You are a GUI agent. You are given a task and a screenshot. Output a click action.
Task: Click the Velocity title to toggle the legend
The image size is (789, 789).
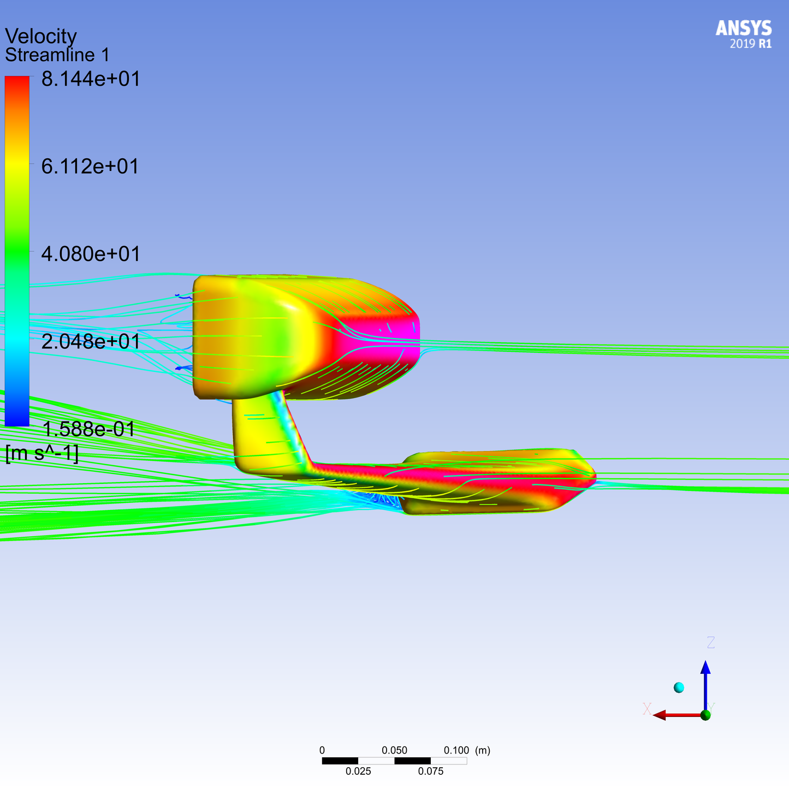[x=40, y=36]
